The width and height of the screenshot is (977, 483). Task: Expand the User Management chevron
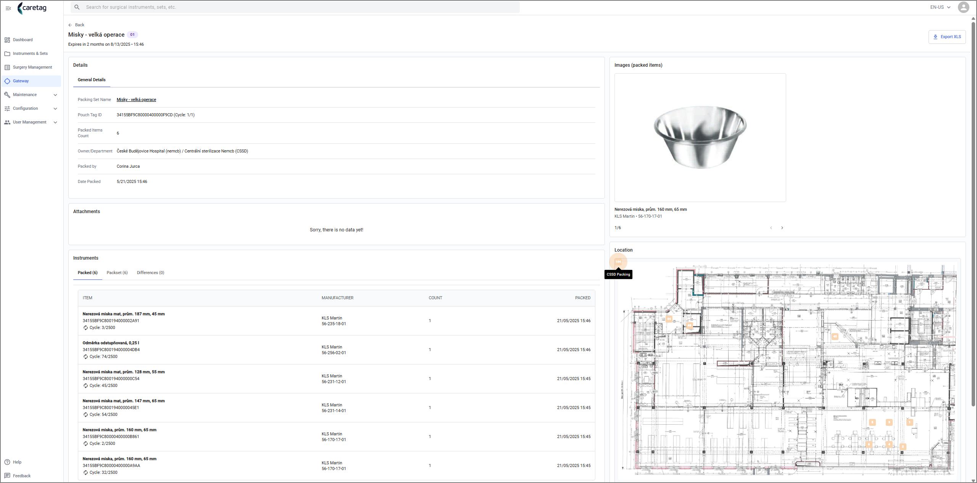(x=55, y=122)
